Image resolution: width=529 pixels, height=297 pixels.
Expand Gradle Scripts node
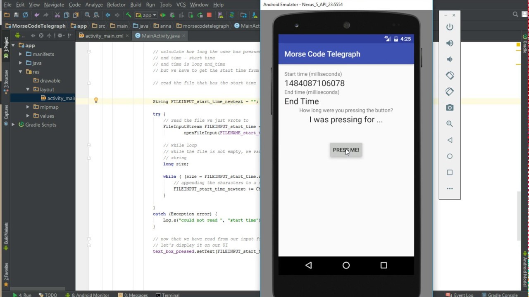click(x=13, y=125)
